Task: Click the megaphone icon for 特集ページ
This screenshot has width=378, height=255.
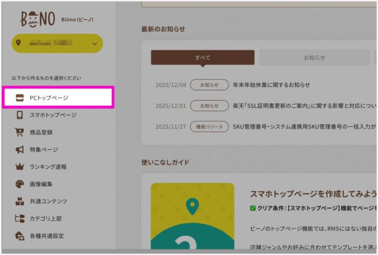Action: (x=19, y=149)
